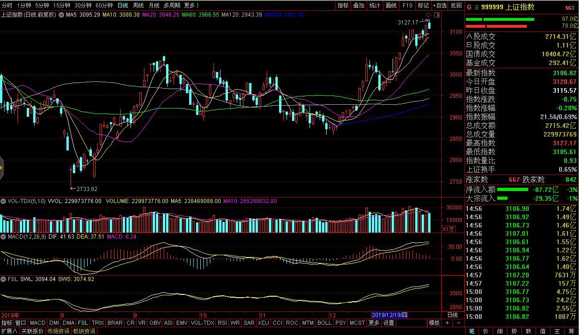
Task: Expand the VOL-TDX indicator dropdown arrow
Action: [x=3, y=201]
